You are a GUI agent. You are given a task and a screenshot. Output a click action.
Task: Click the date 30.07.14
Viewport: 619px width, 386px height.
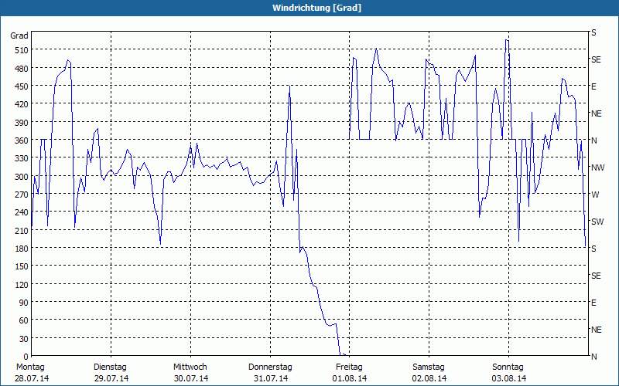[191, 378]
